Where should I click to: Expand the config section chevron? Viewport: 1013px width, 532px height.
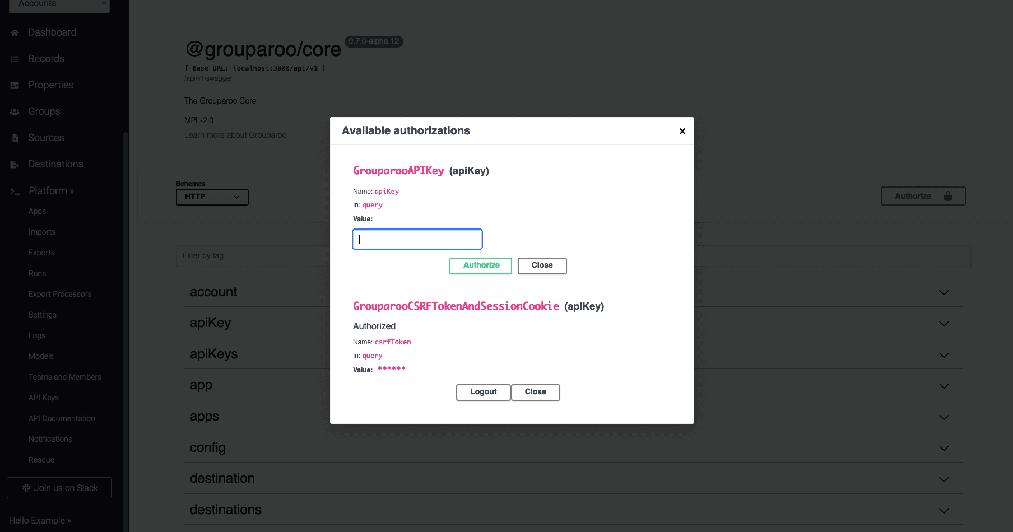click(944, 448)
